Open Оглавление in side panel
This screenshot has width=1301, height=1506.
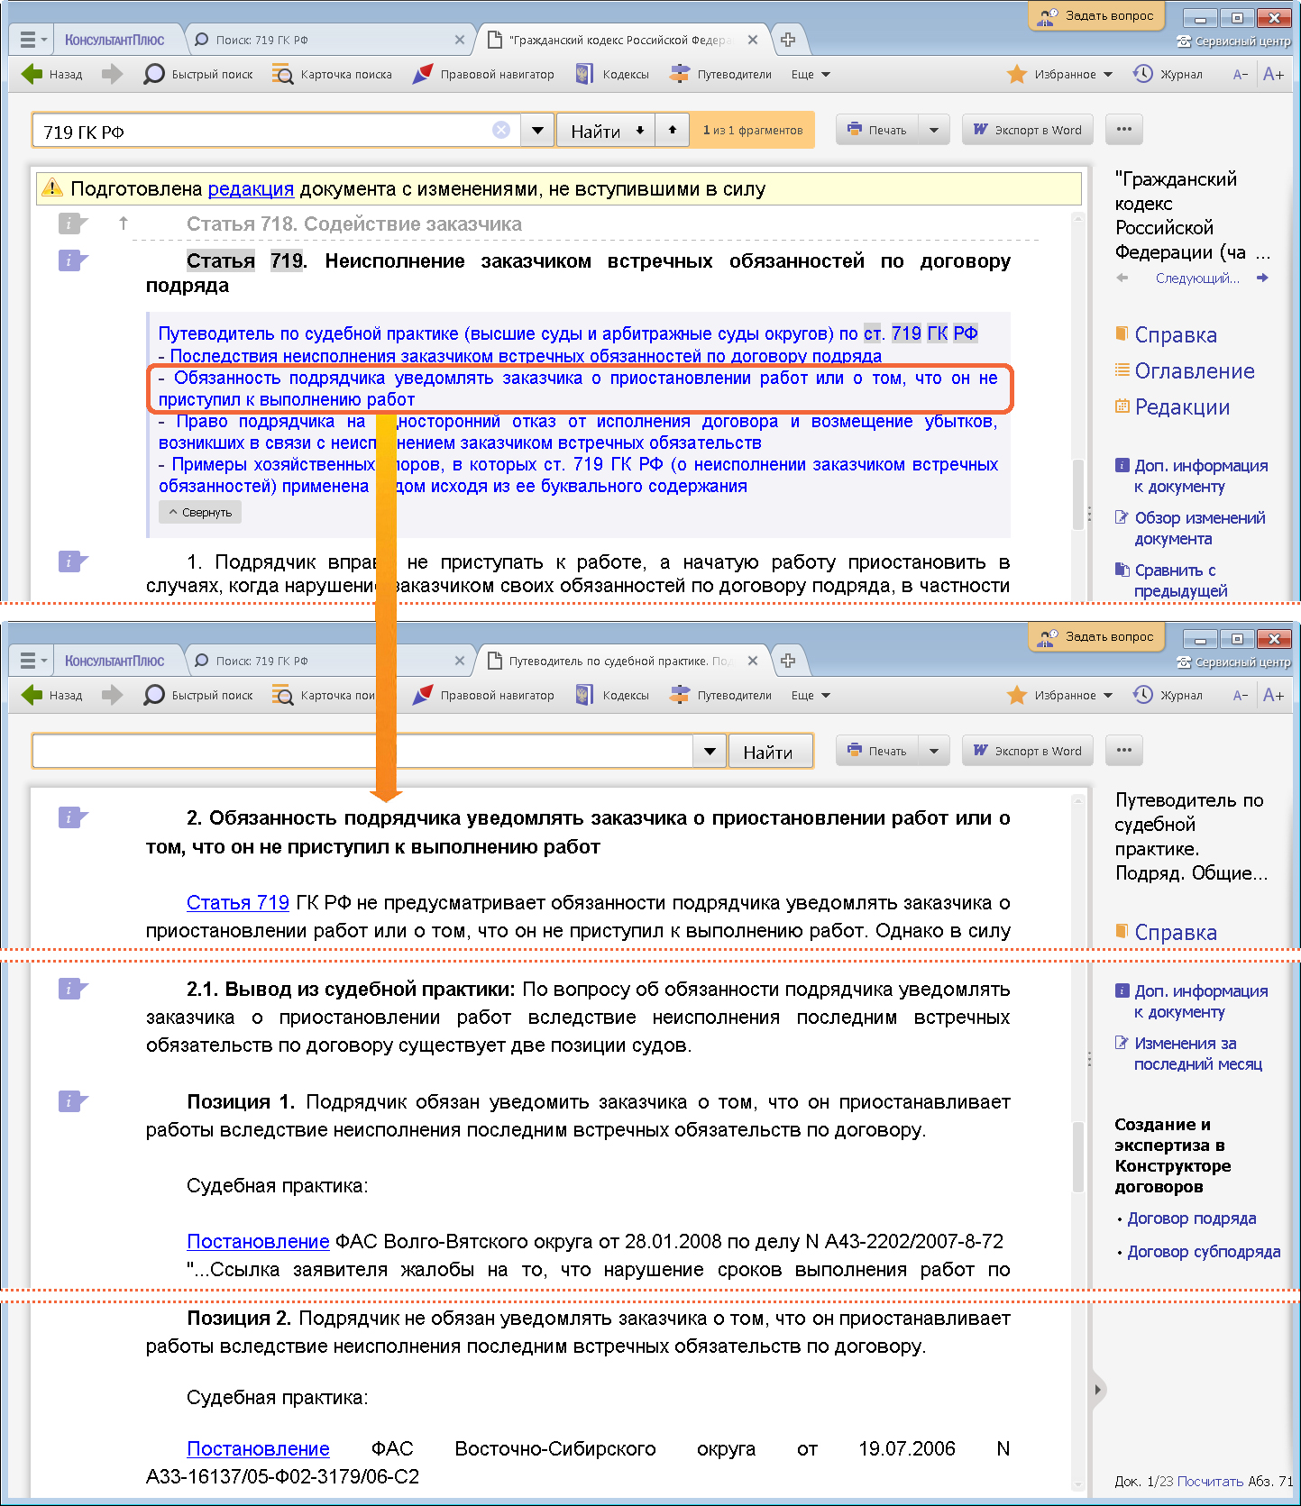(1185, 371)
